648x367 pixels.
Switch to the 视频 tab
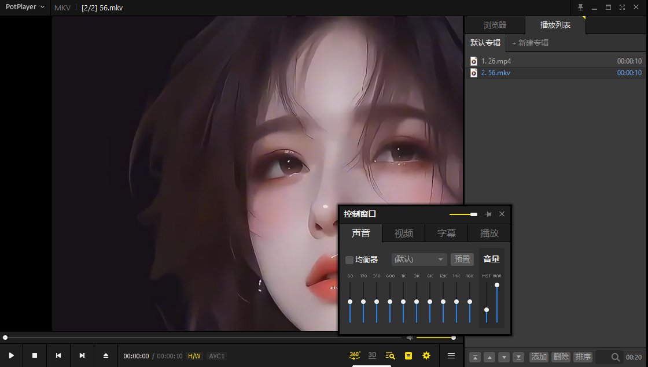pyautogui.click(x=404, y=233)
